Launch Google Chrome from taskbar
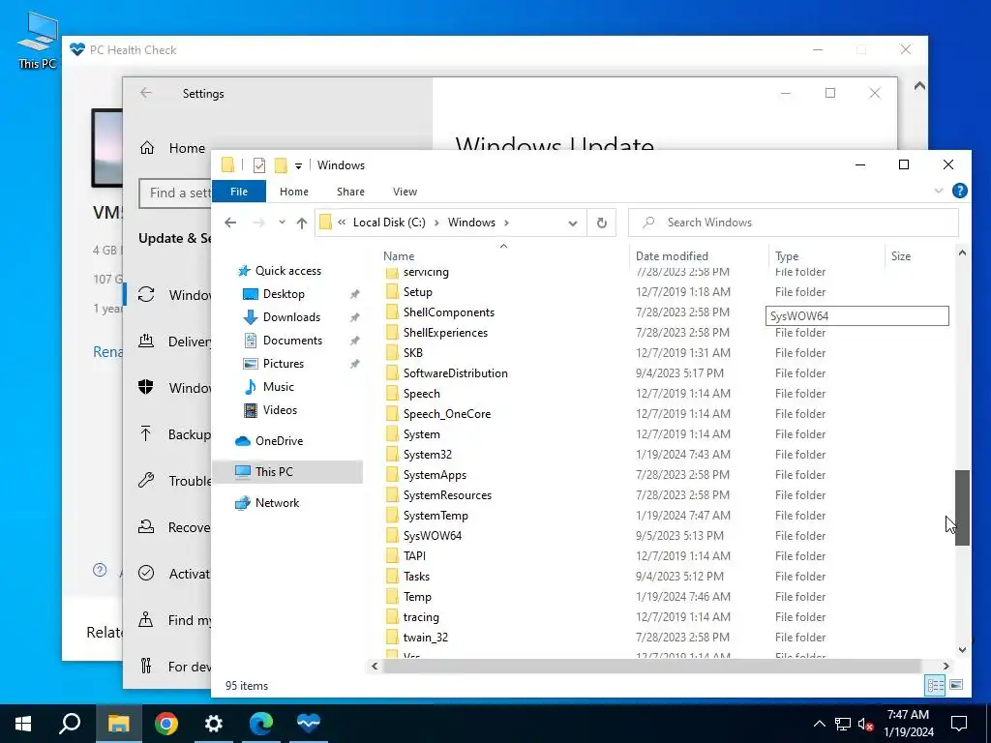Image resolution: width=991 pixels, height=743 pixels. (166, 724)
